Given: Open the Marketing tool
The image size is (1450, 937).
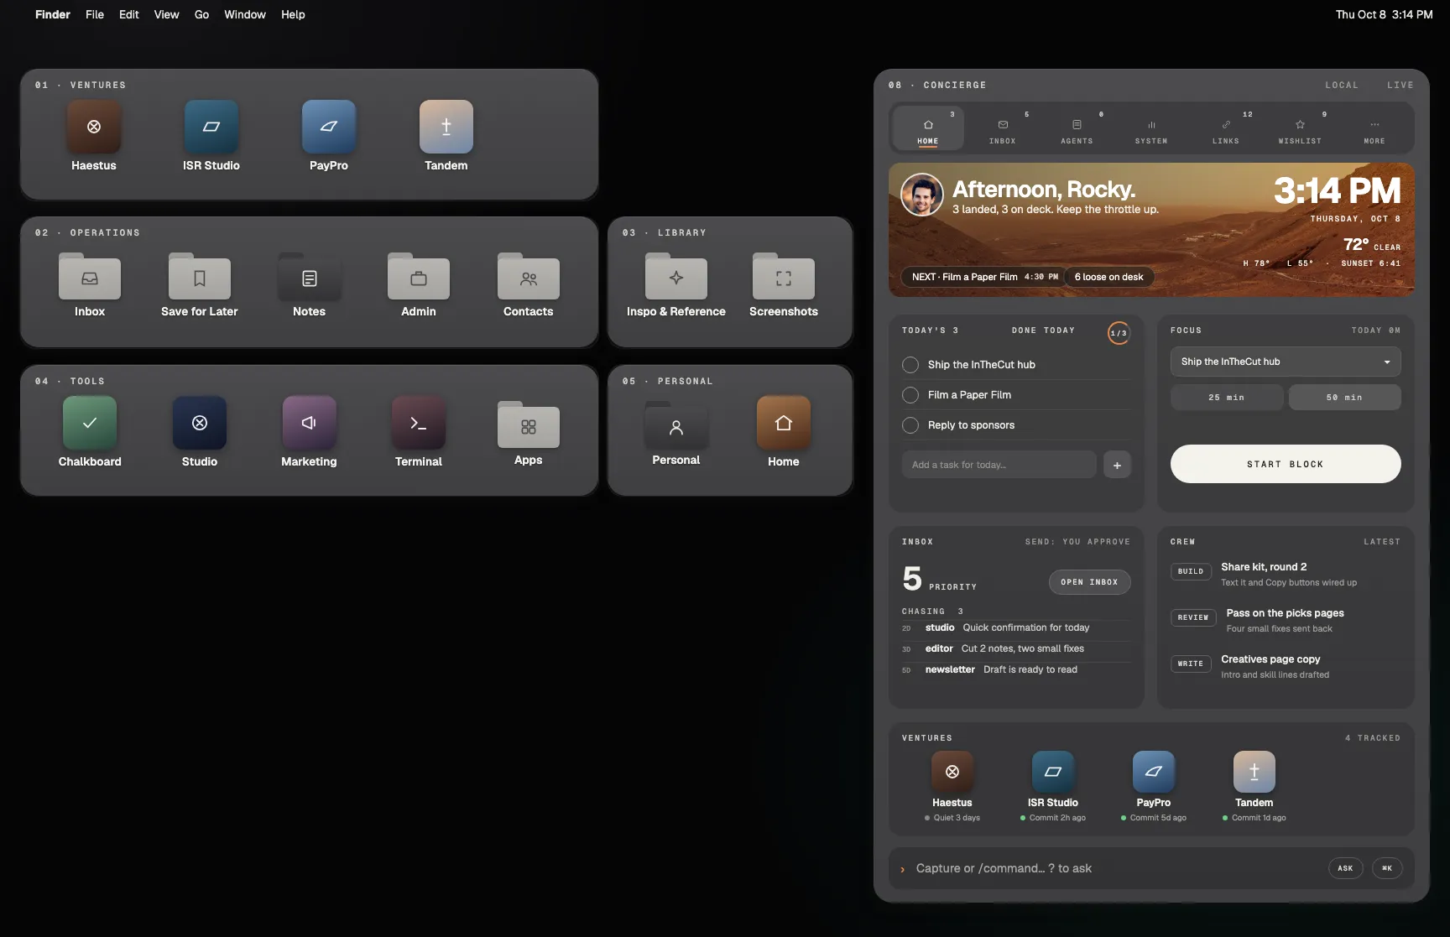Looking at the screenshot, I should (x=310, y=423).
